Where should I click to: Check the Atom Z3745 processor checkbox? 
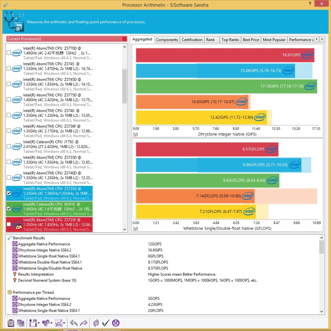tap(9, 68)
